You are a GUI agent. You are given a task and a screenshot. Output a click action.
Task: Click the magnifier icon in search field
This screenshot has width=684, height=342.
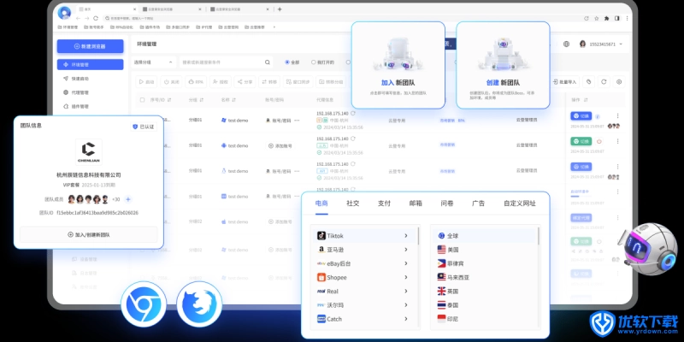(x=268, y=62)
